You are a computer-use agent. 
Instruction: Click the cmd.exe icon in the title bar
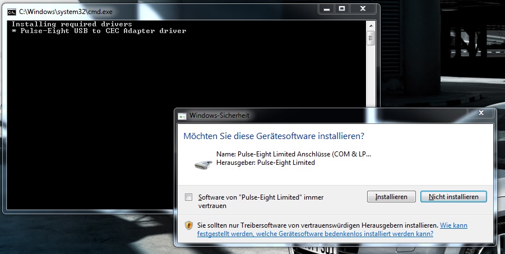(x=12, y=12)
